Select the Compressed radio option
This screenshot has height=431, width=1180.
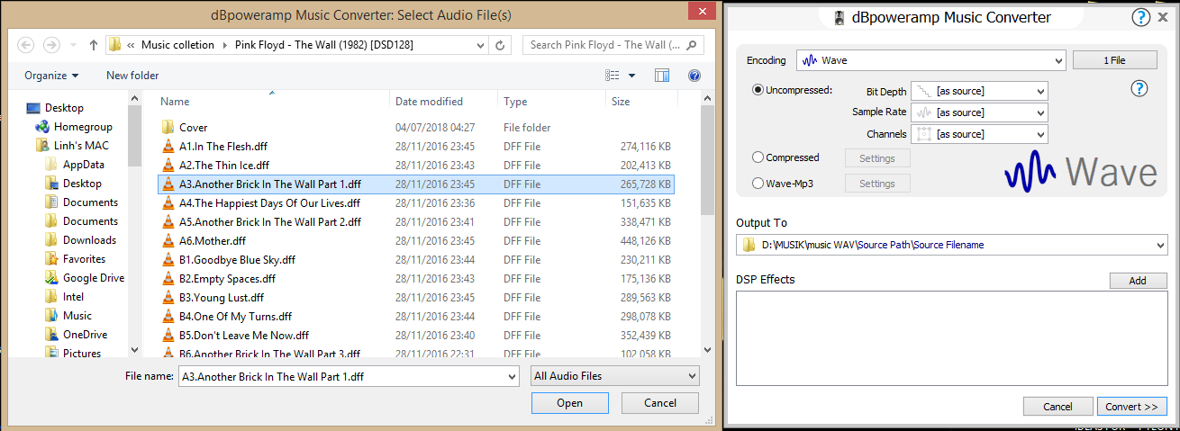[x=758, y=157]
